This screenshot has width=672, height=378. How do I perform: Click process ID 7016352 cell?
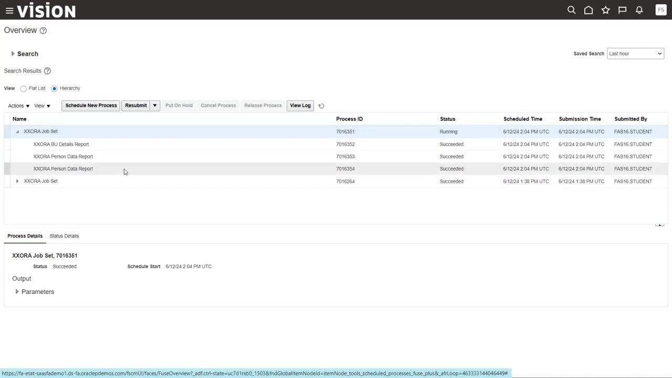345,144
